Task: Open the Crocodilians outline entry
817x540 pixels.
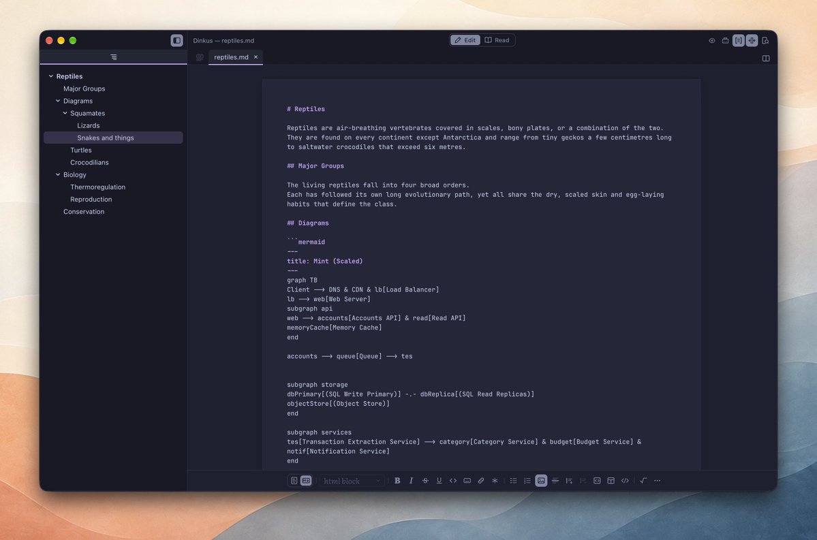Action: [89, 163]
